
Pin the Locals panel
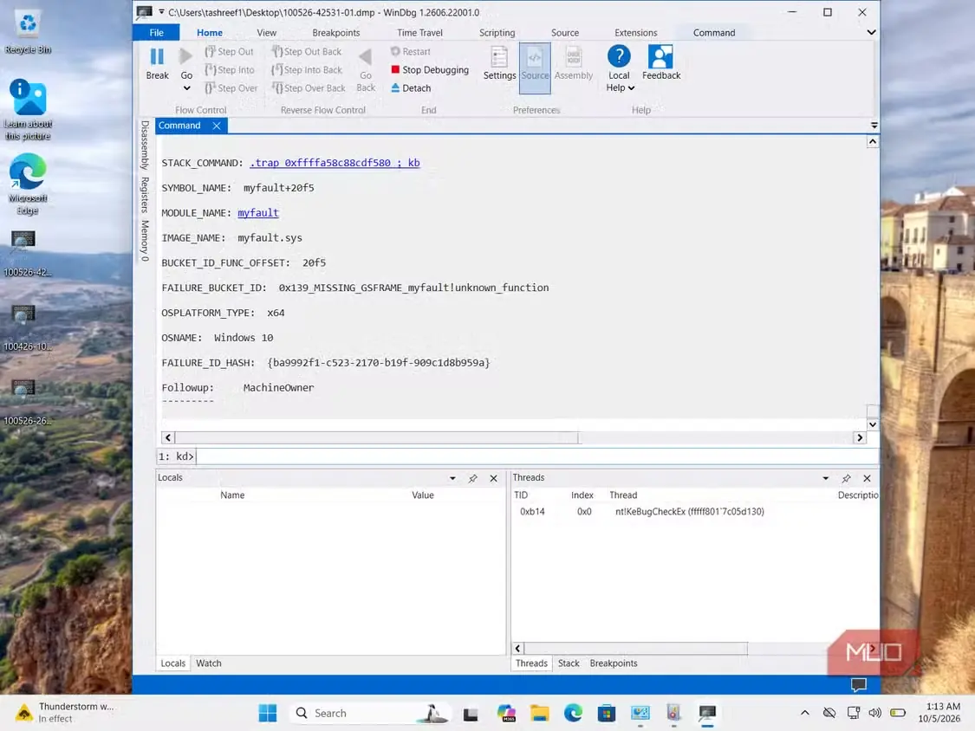473,478
